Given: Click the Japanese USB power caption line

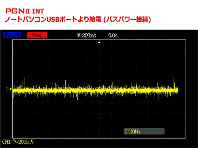Looking at the screenshot, I should [78, 20].
